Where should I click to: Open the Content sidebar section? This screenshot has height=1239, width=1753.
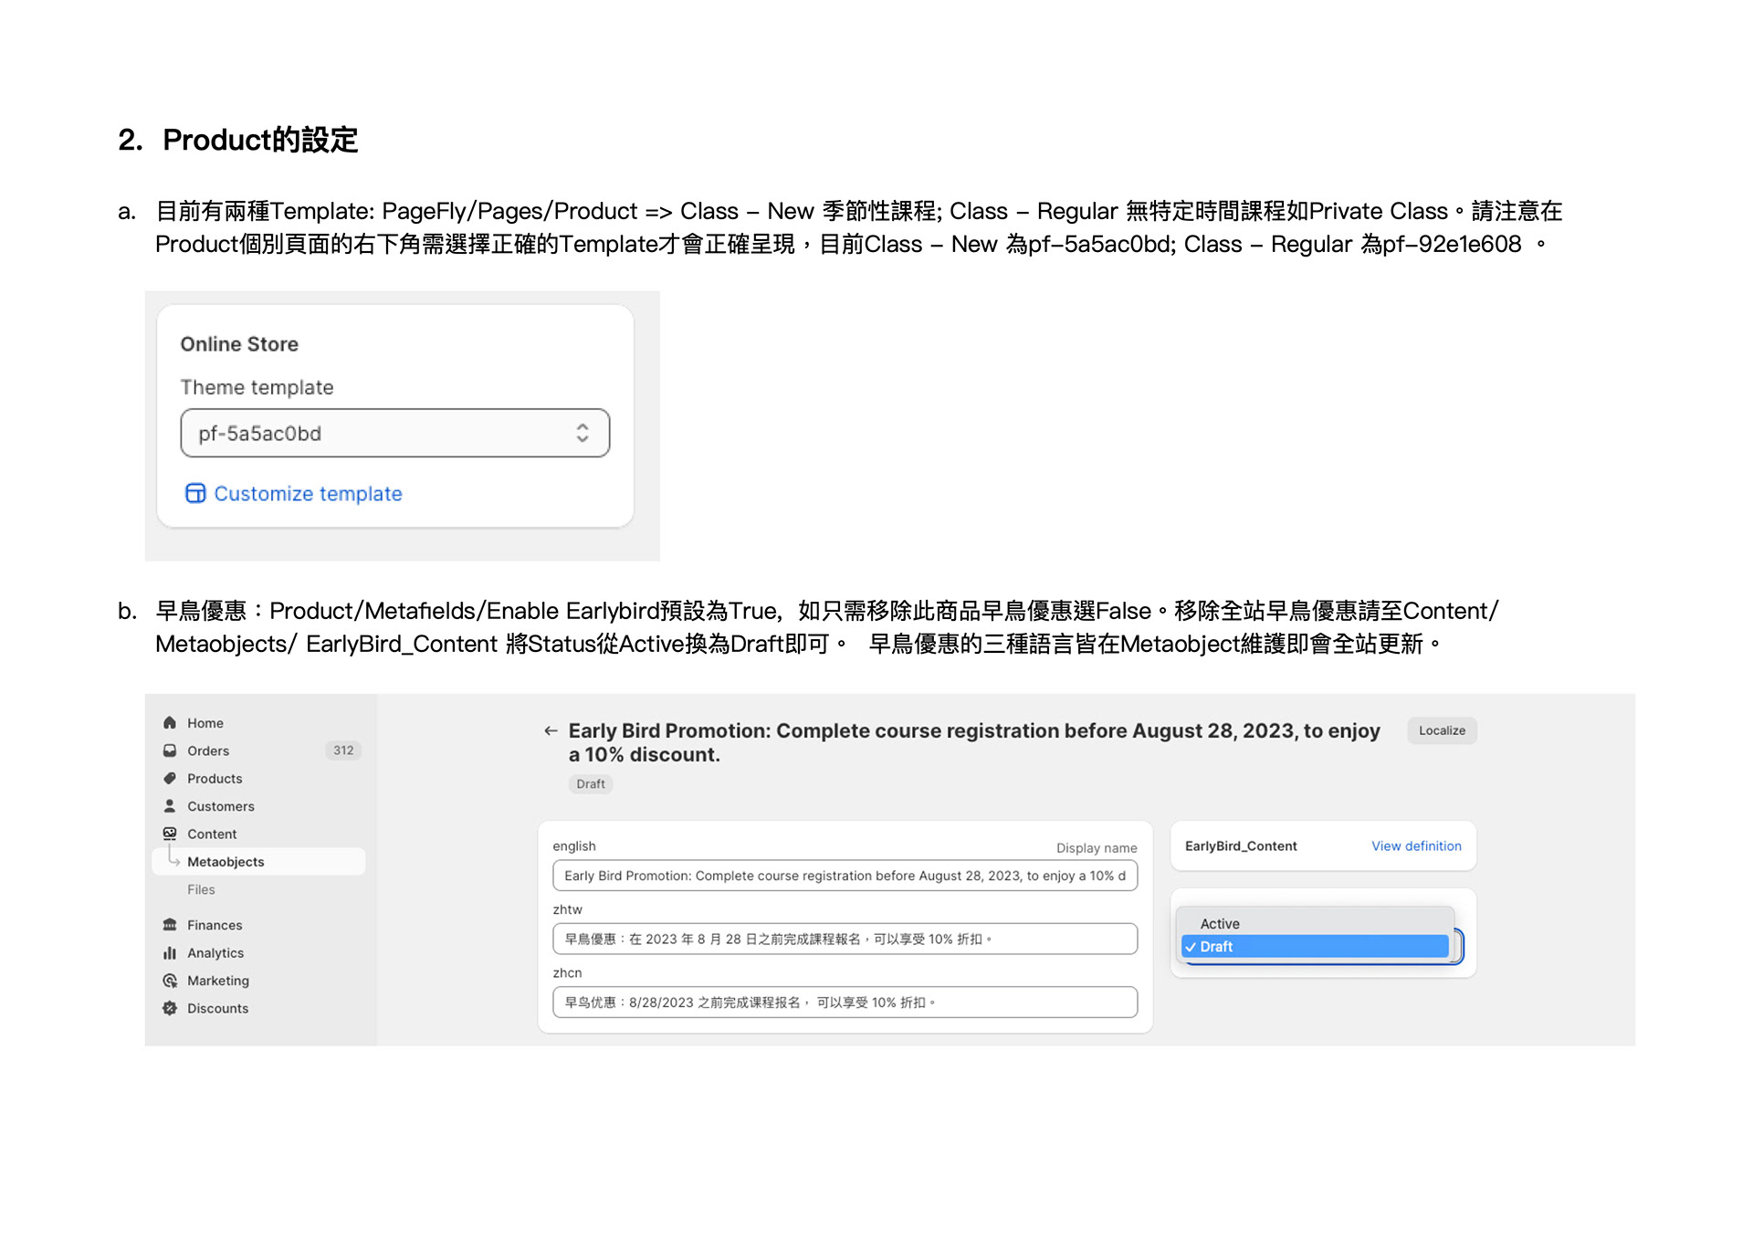[x=212, y=834]
